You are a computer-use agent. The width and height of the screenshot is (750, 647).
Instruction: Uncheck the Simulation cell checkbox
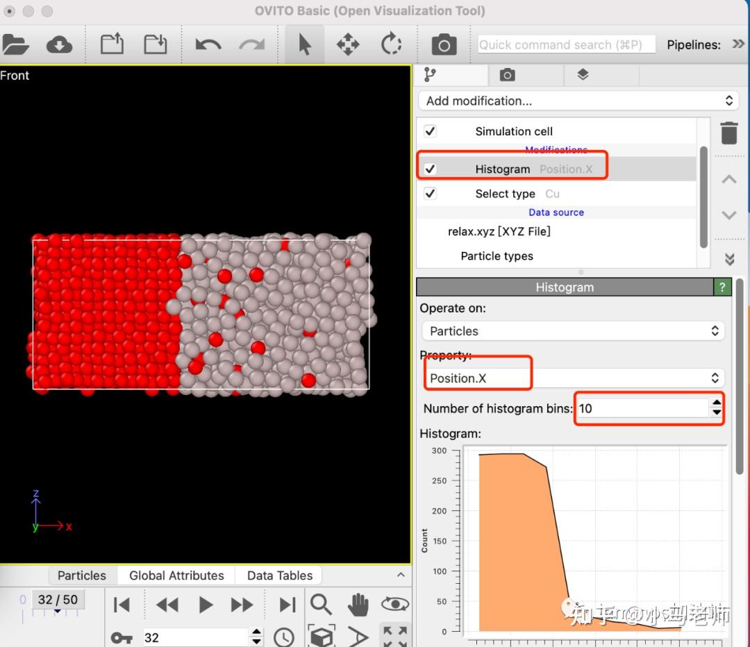tap(430, 131)
